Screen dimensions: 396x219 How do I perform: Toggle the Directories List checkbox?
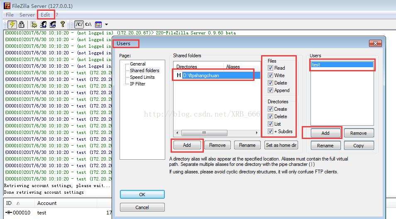271,124
